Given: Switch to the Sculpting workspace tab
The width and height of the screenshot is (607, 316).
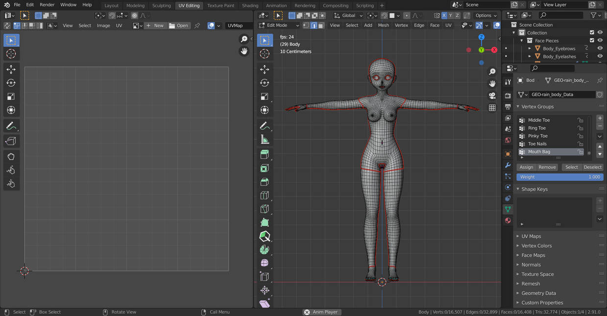Looking at the screenshot, I should 161,5.
